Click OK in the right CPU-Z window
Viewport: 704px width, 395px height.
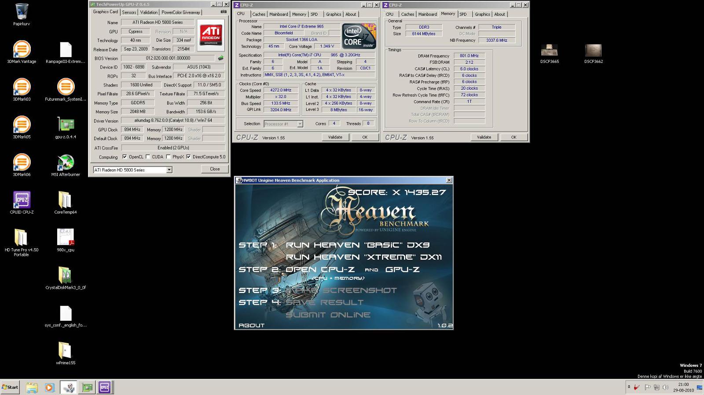tap(513, 137)
